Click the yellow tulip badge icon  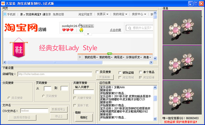coord(81,30)
